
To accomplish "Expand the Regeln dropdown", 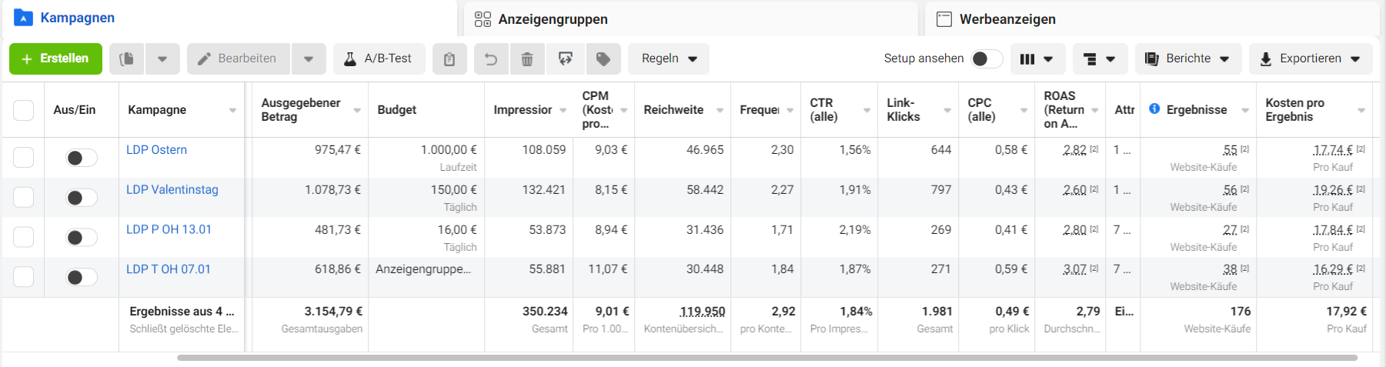I will point(669,58).
